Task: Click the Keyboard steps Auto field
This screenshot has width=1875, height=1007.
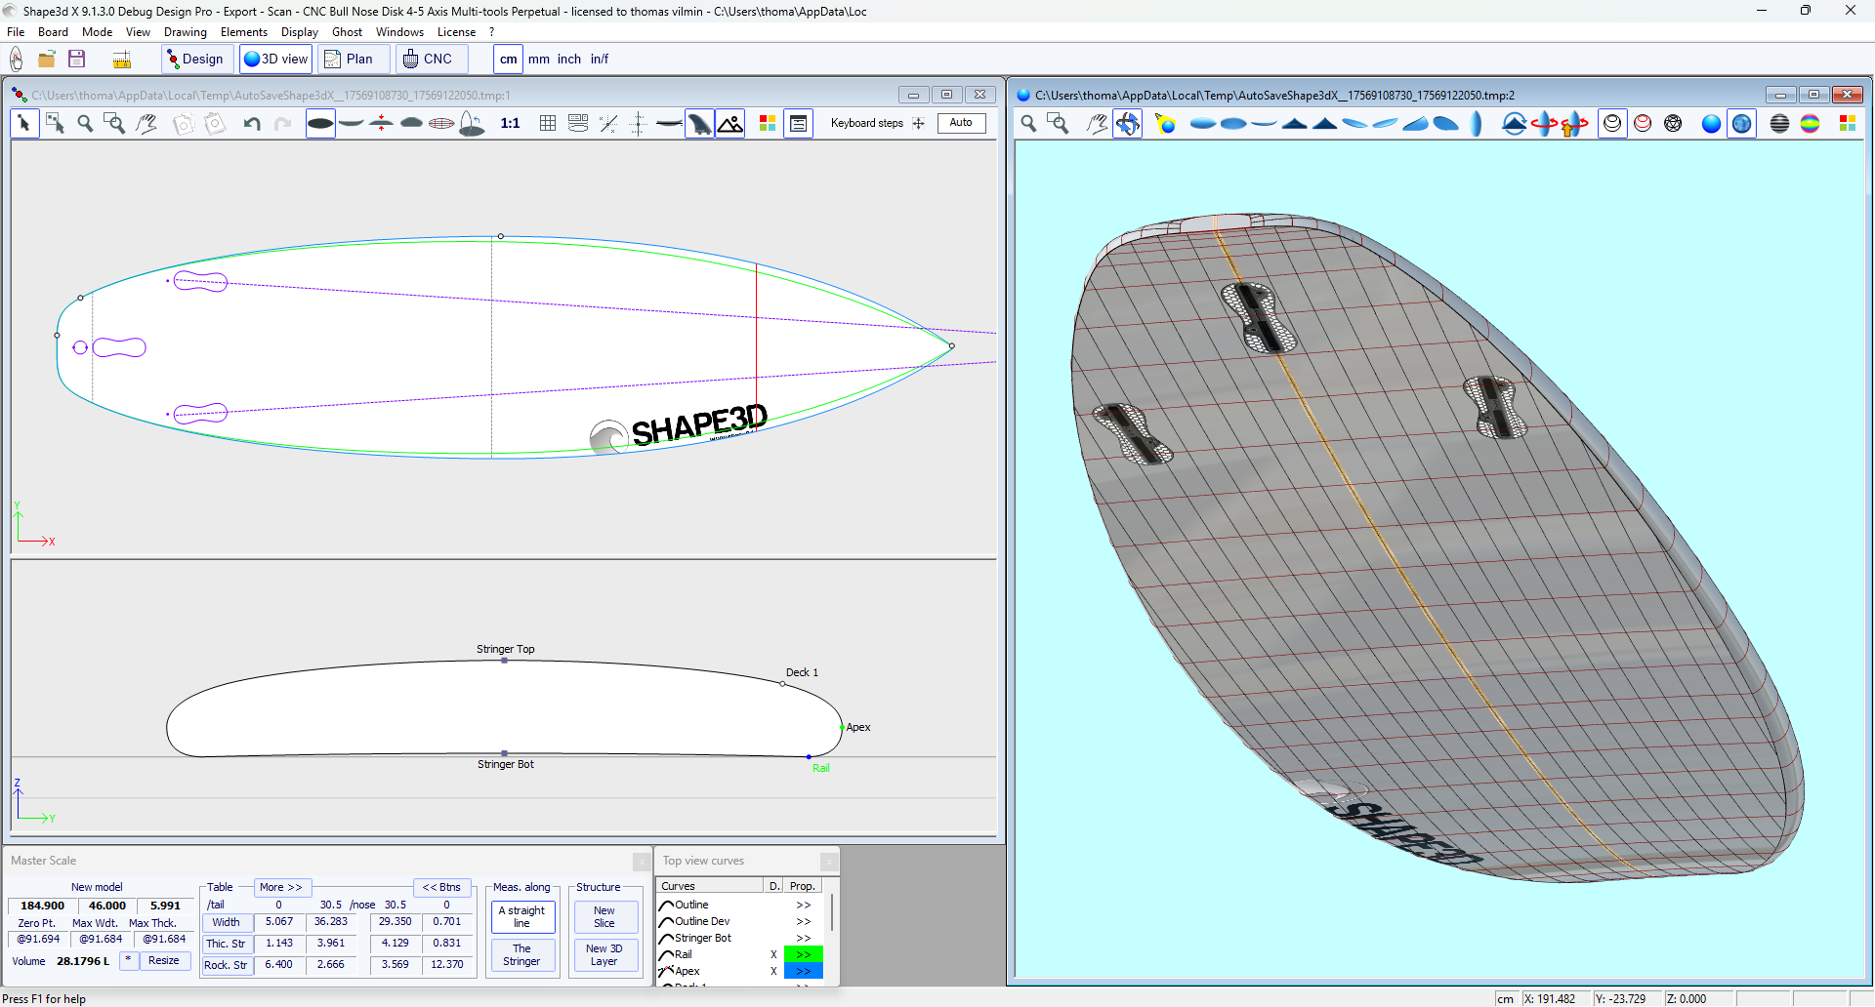Action: [961, 123]
